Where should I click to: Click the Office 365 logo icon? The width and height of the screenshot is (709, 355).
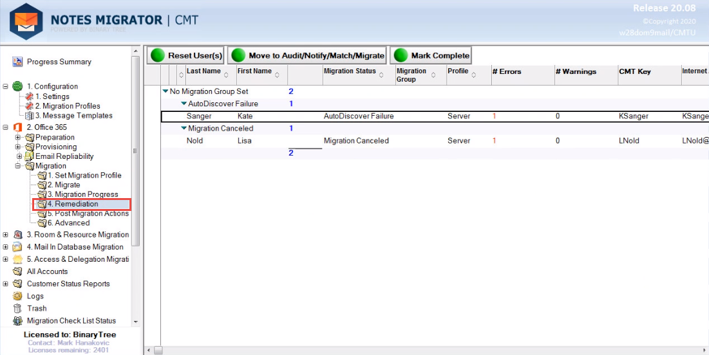click(x=17, y=127)
